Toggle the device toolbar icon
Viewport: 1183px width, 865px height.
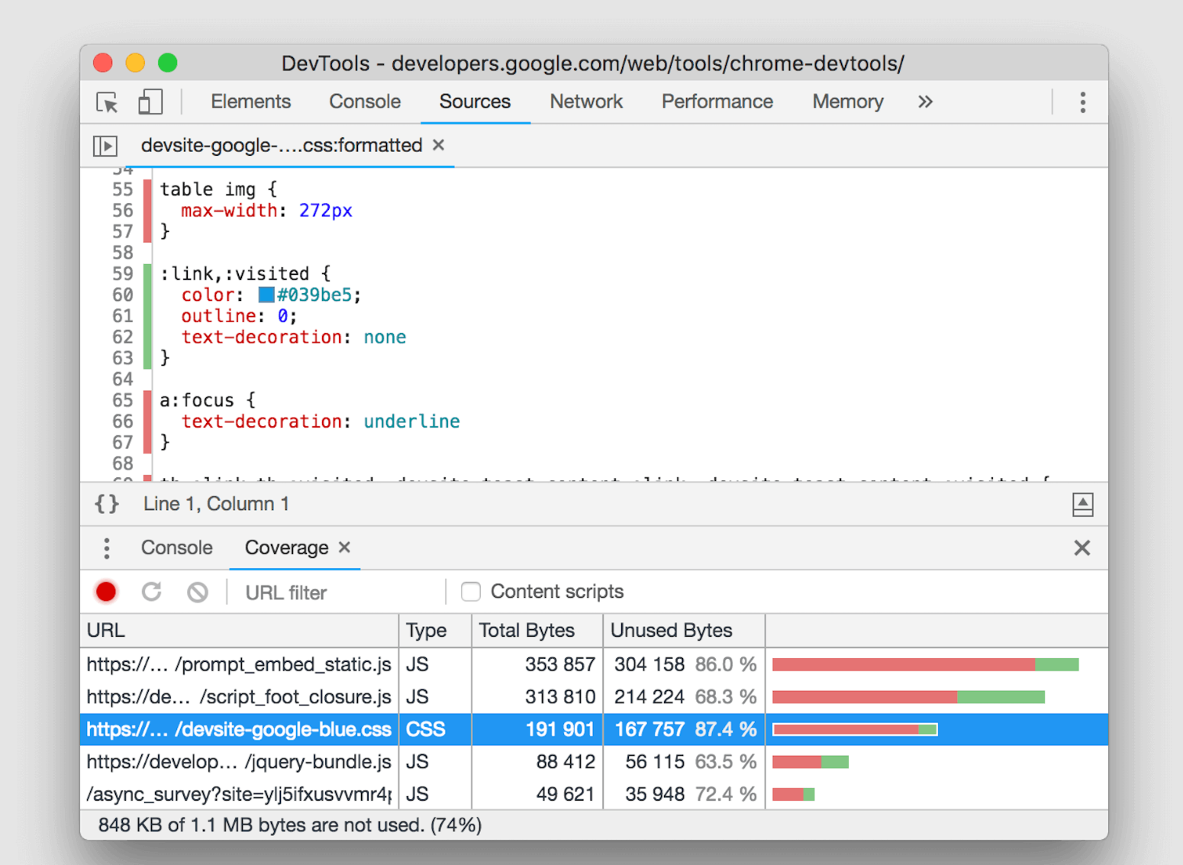[150, 102]
